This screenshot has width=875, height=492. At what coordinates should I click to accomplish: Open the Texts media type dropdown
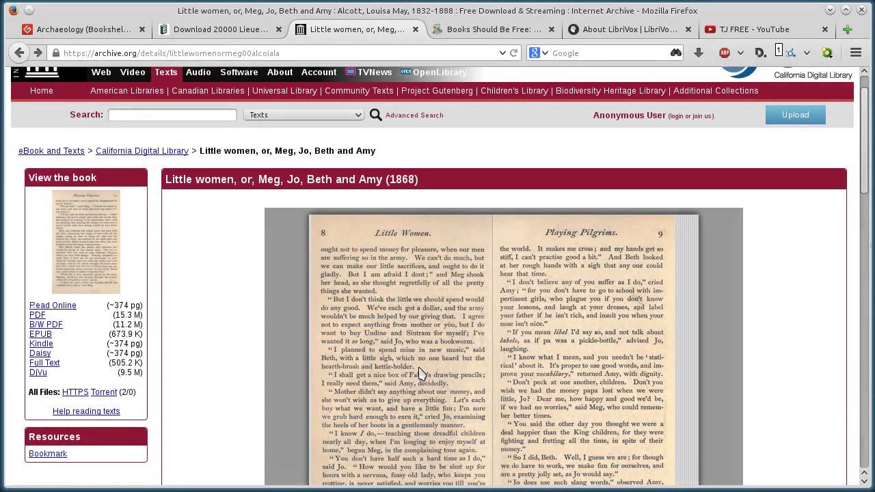304,115
